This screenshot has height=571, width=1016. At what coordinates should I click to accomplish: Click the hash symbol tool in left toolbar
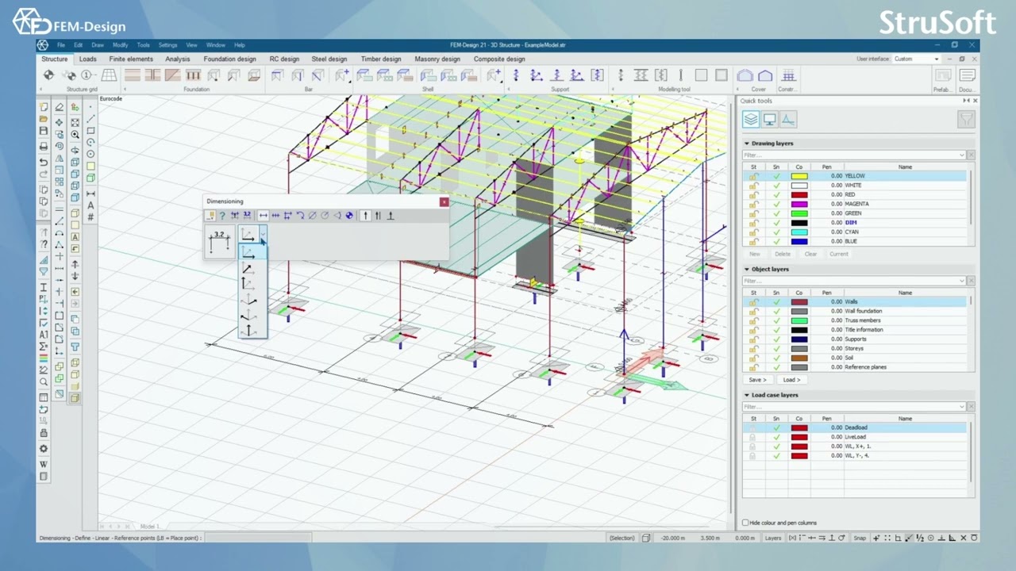tap(90, 217)
